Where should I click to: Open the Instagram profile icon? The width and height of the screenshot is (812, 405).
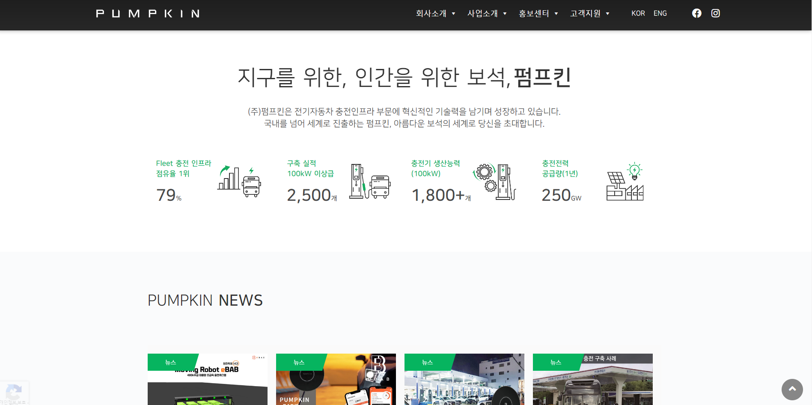click(715, 13)
